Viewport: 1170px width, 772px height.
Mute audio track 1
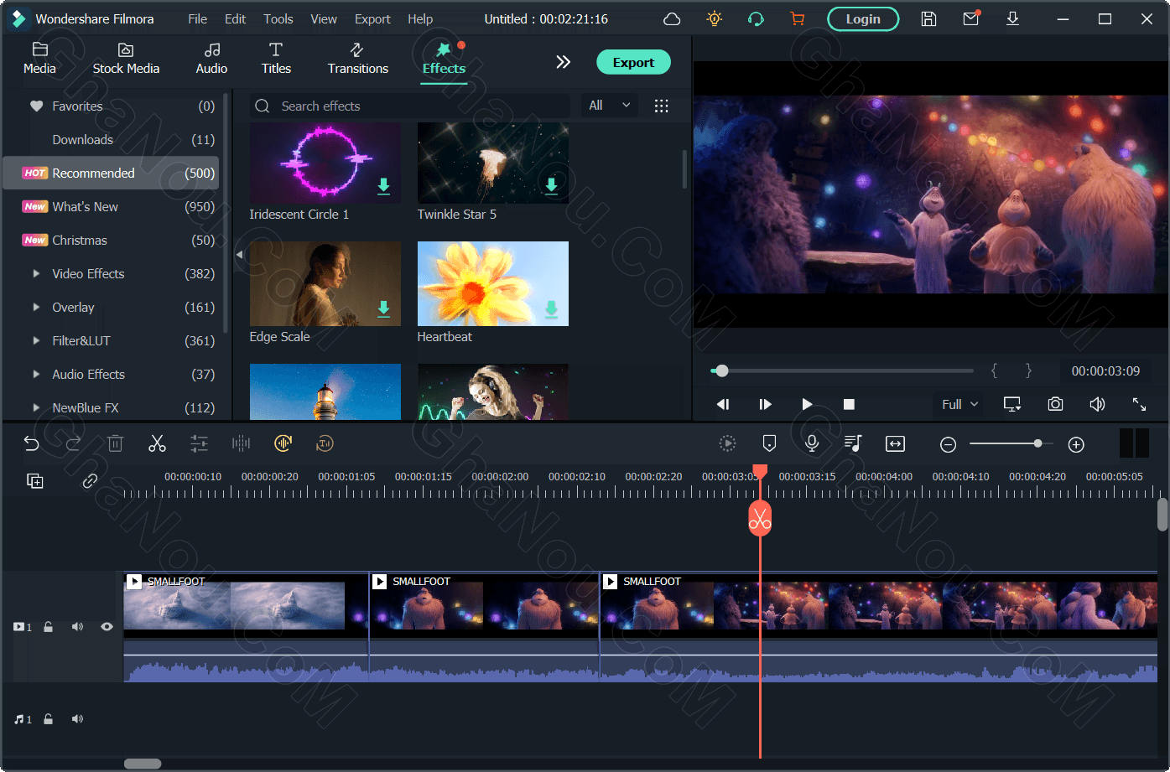77,719
